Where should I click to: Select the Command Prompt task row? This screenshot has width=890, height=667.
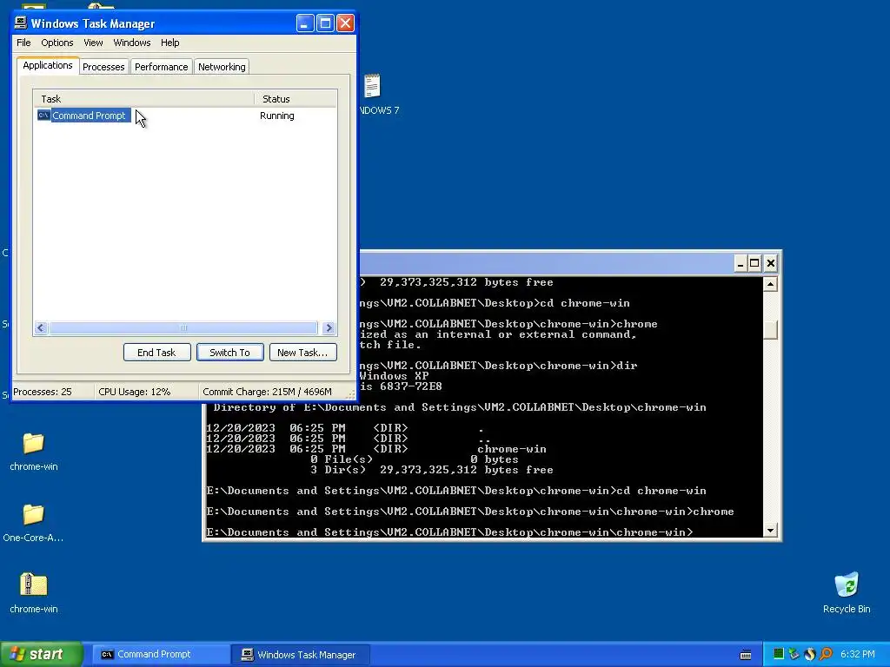click(x=185, y=116)
